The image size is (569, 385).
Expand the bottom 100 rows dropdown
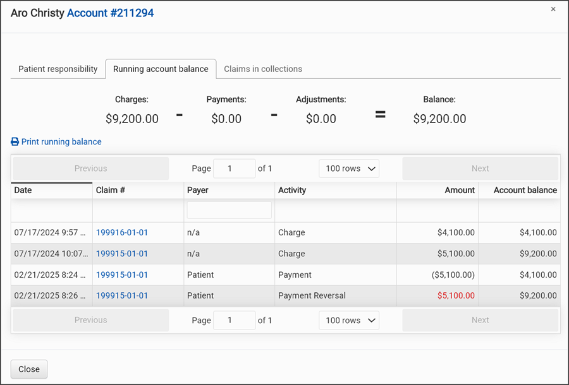[x=349, y=320]
